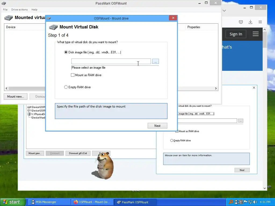Click the orange magnifier tray icon

click(231, 202)
